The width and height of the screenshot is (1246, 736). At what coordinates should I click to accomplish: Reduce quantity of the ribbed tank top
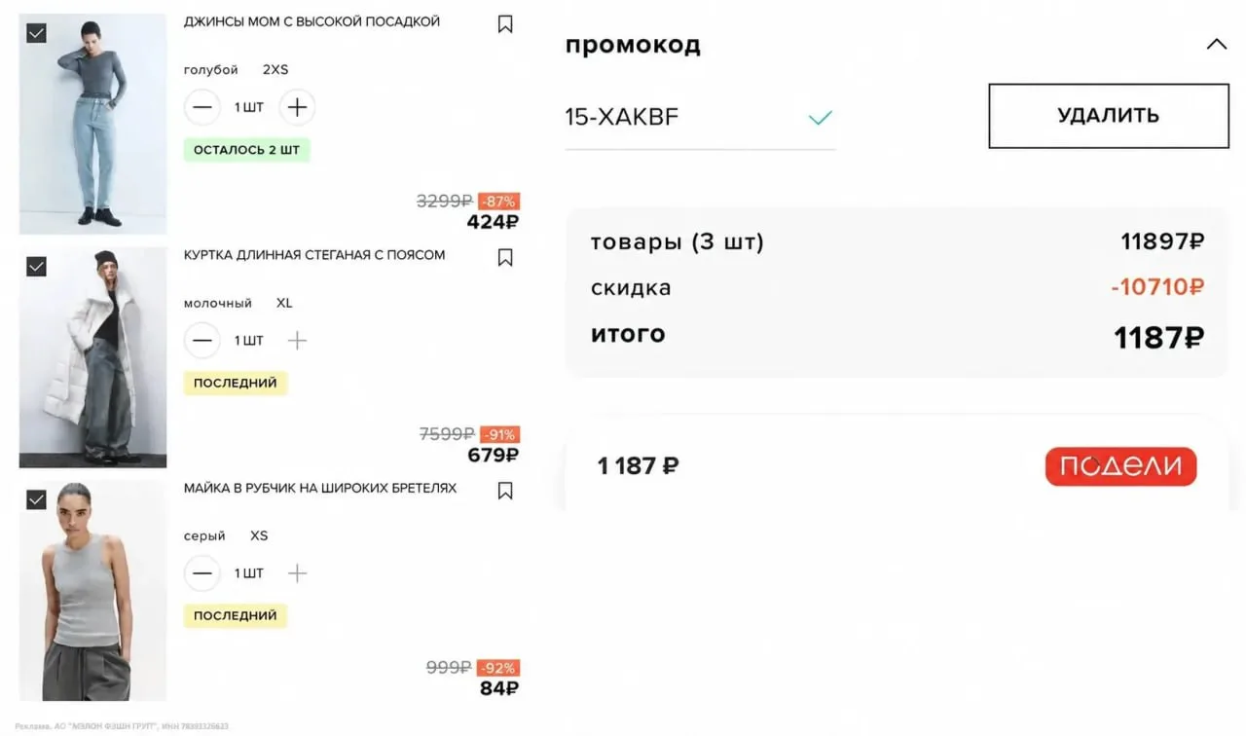pyautogui.click(x=202, y=573)
